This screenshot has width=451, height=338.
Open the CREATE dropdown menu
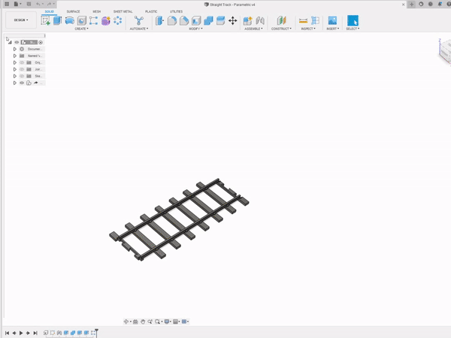(x=82, y=29)
